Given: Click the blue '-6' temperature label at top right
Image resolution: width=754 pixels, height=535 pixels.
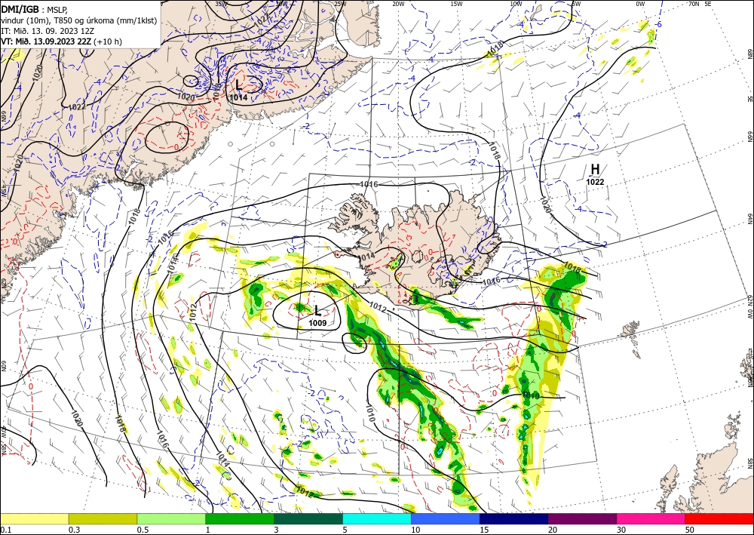Looking at the screenshot, I should click(659, 25).
